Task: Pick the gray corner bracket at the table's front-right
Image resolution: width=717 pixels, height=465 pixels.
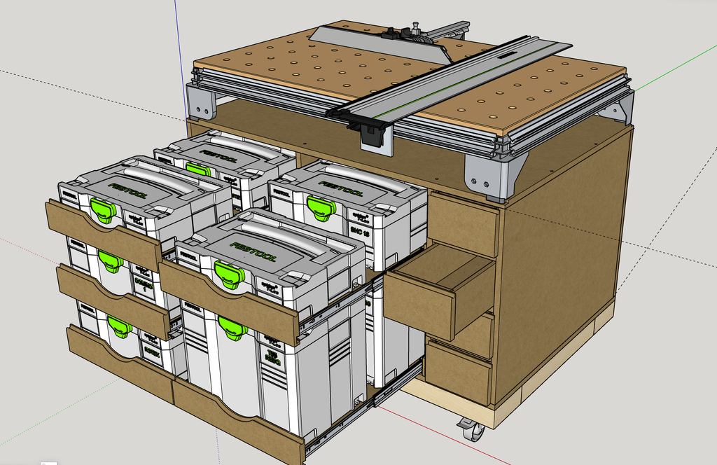Action: click(495, 174)
